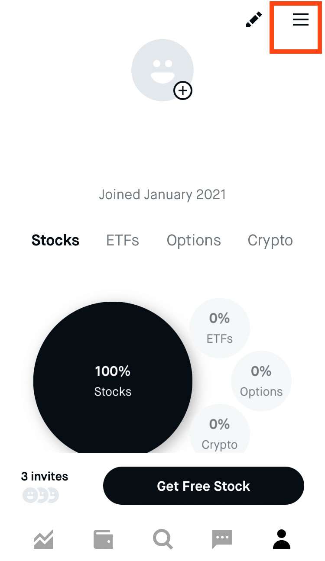Viewport: 325px width, 561px height.
Task: Switch to the Crypto tab
Action: click(270, 240)
